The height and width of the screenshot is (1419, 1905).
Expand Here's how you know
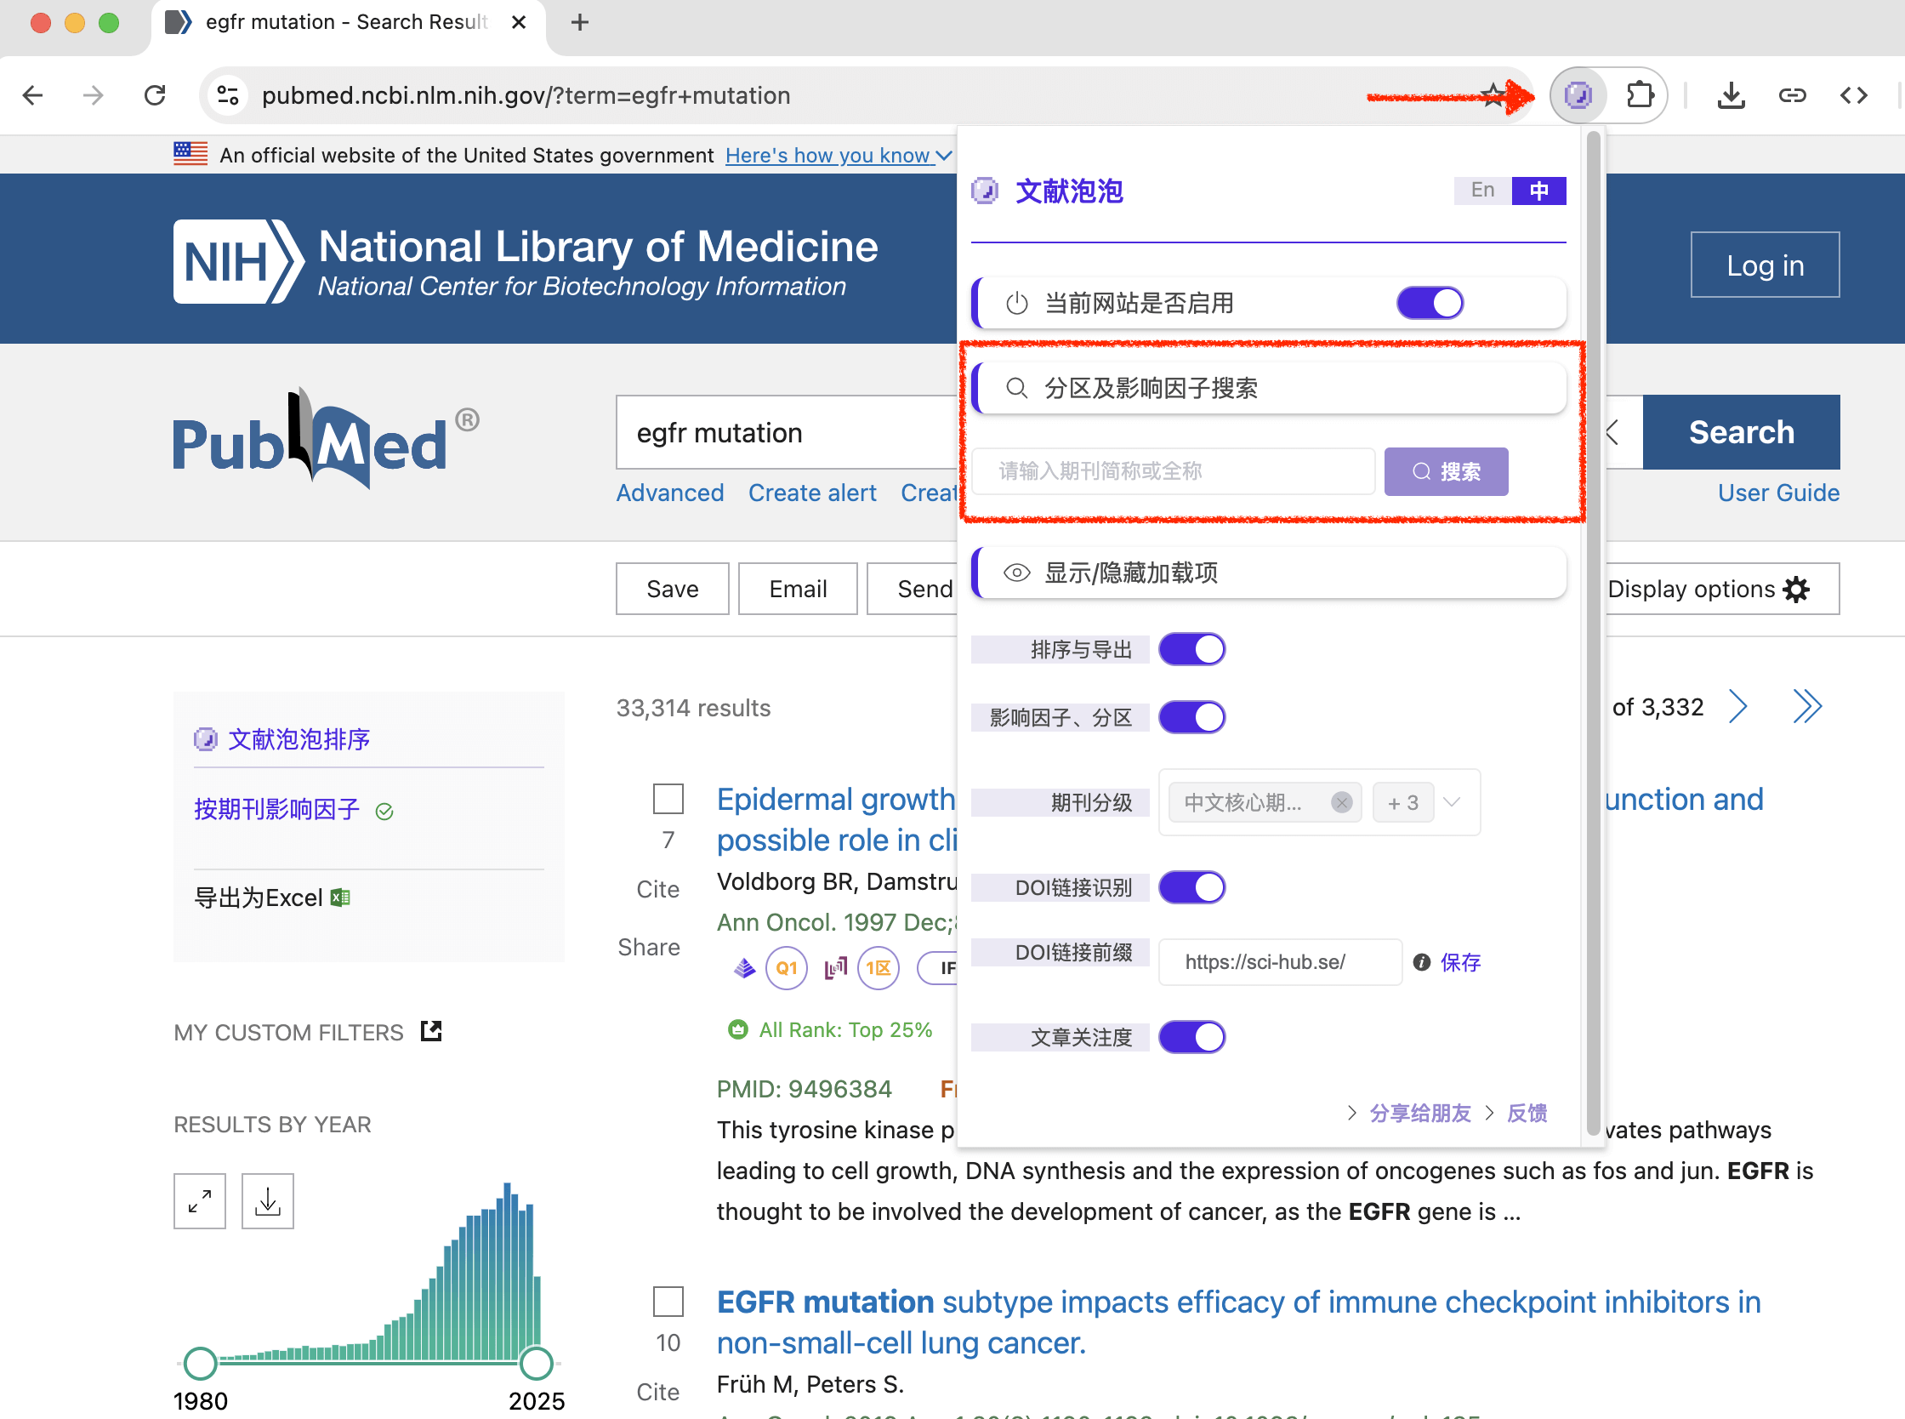[x=839, y=156]
